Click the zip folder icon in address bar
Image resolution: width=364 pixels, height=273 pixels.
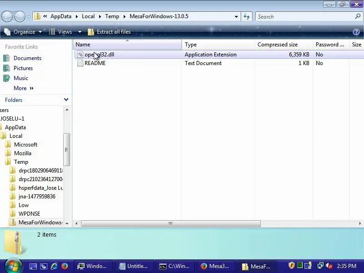coord(37,16)
